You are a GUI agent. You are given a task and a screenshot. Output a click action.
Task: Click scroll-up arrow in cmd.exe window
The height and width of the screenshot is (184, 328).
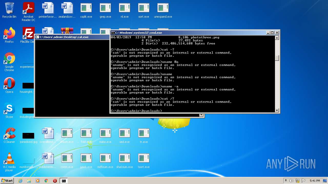click(x=277, y=38)
